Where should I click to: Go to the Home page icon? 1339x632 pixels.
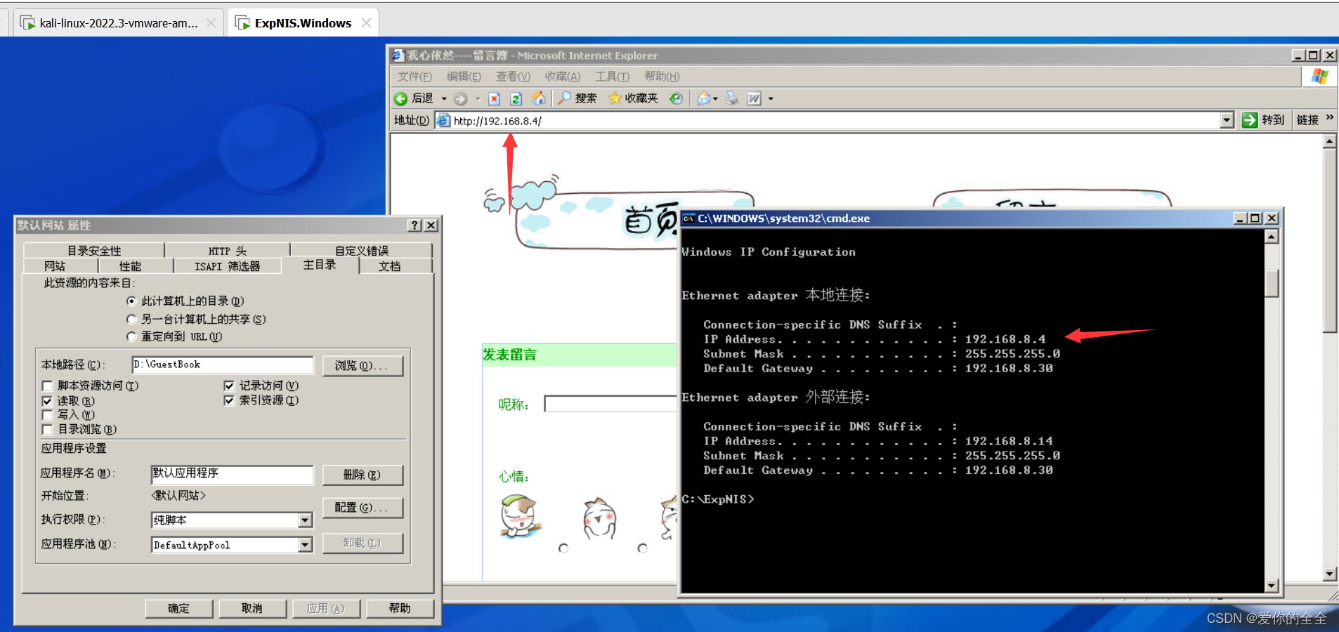[538, 98]
